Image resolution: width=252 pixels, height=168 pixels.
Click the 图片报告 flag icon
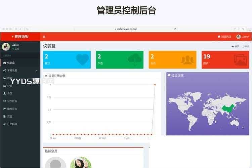[x=4, y=109]
